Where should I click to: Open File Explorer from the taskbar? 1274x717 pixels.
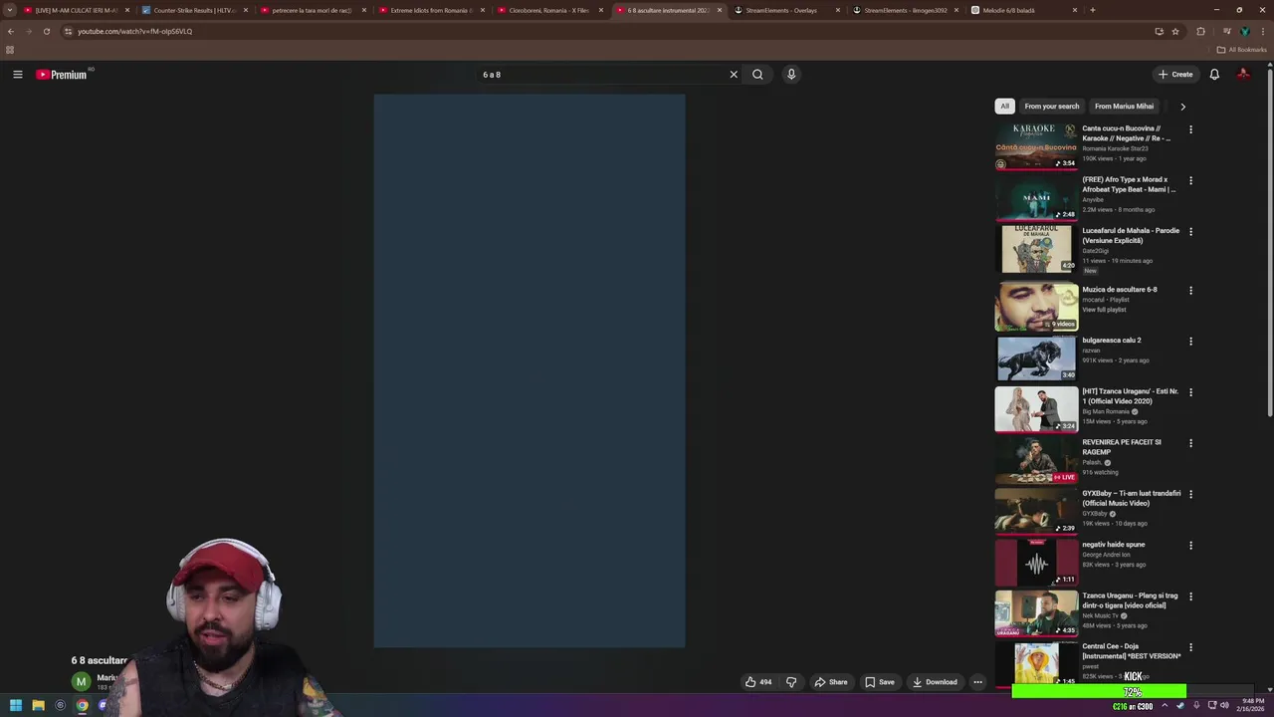[x=38, y=705]
